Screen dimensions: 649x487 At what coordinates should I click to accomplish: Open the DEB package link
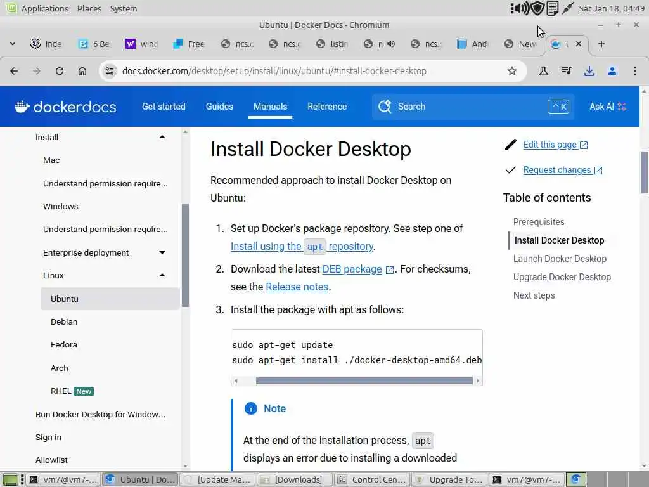click(x=357, y=269)
